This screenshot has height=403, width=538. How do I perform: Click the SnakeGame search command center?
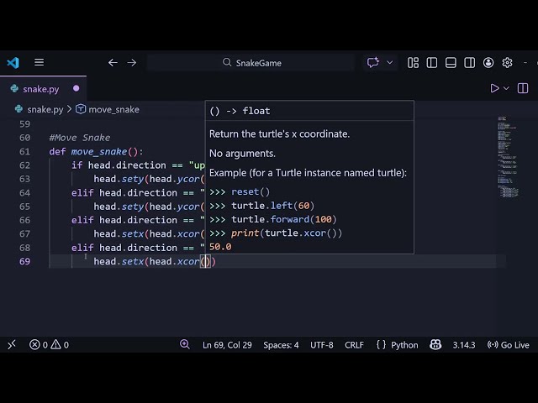pos(251,63)
